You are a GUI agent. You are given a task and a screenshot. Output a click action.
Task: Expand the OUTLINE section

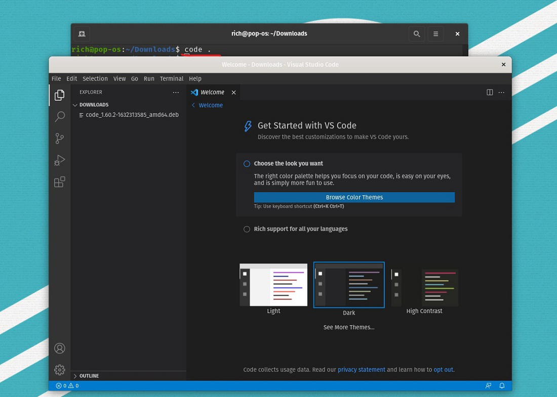click(x=75, y=376)
